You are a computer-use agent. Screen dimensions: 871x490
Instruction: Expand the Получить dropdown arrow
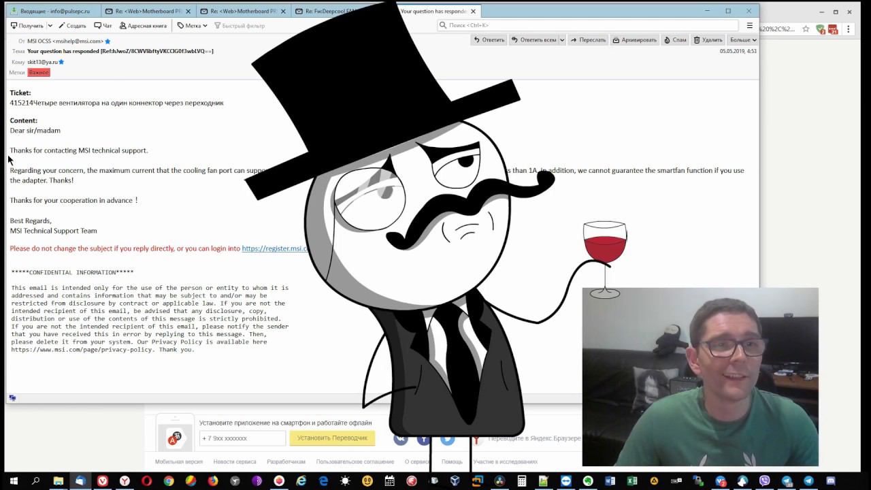[x=50, y=26]
